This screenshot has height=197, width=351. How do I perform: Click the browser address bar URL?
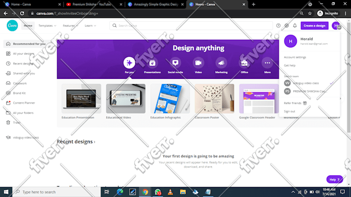click(67, 13)
